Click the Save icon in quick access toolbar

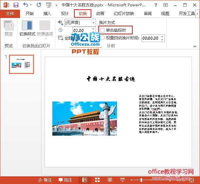tap(16, 5)
